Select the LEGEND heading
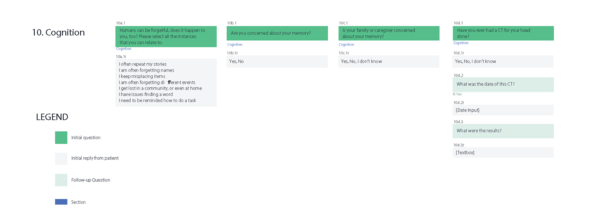Viewport: 612px width, 219px height. (52, 117)
